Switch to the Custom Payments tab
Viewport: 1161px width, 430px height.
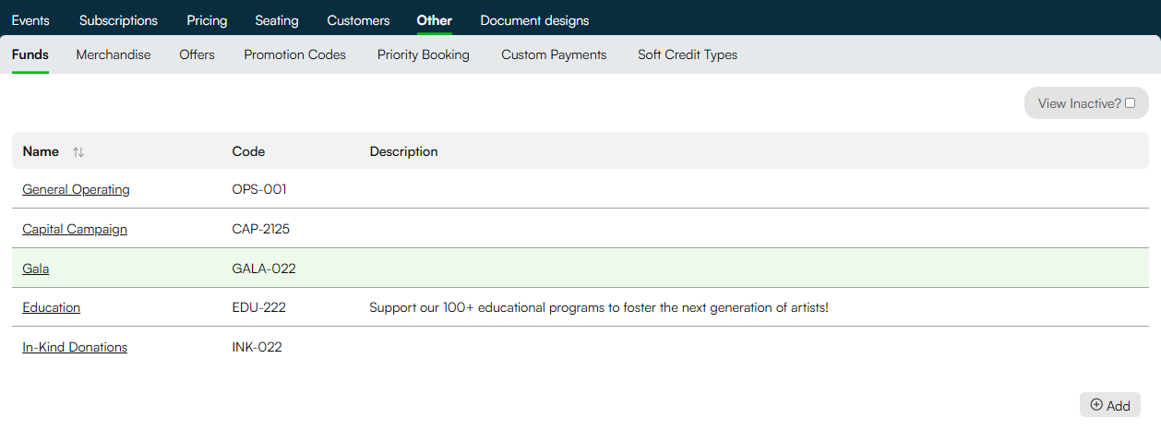pos(554,54)
